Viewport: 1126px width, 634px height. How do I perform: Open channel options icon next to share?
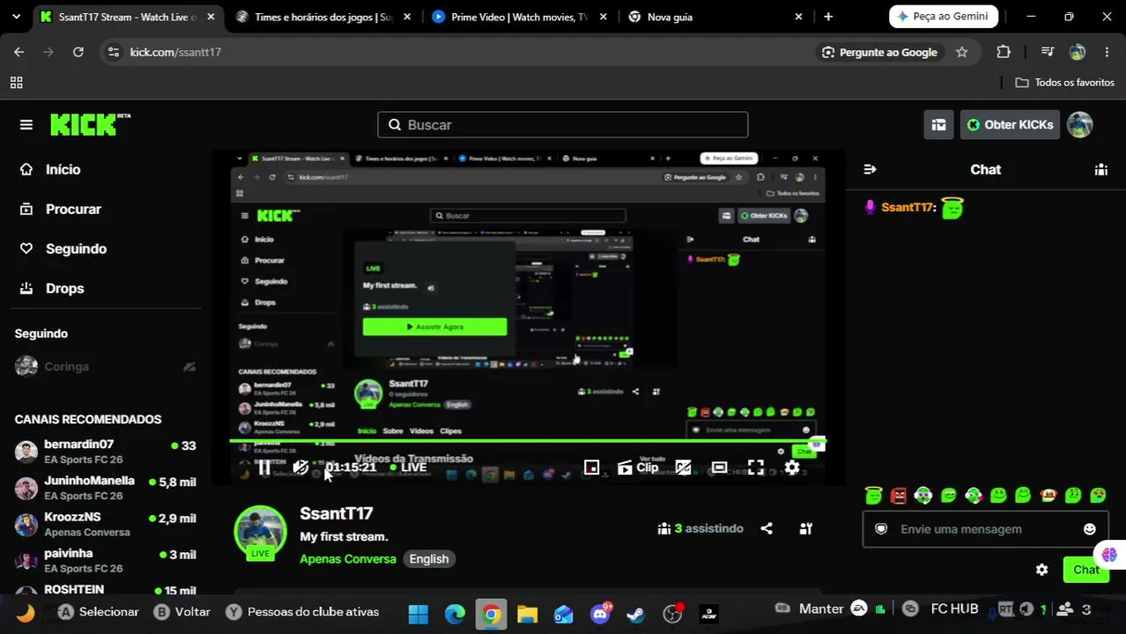tap(805, 528)
